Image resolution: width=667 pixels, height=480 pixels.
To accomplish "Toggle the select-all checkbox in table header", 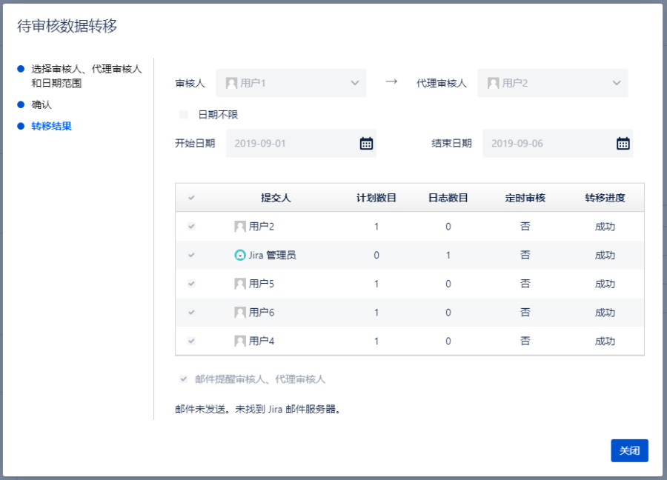I will point(191,198).
